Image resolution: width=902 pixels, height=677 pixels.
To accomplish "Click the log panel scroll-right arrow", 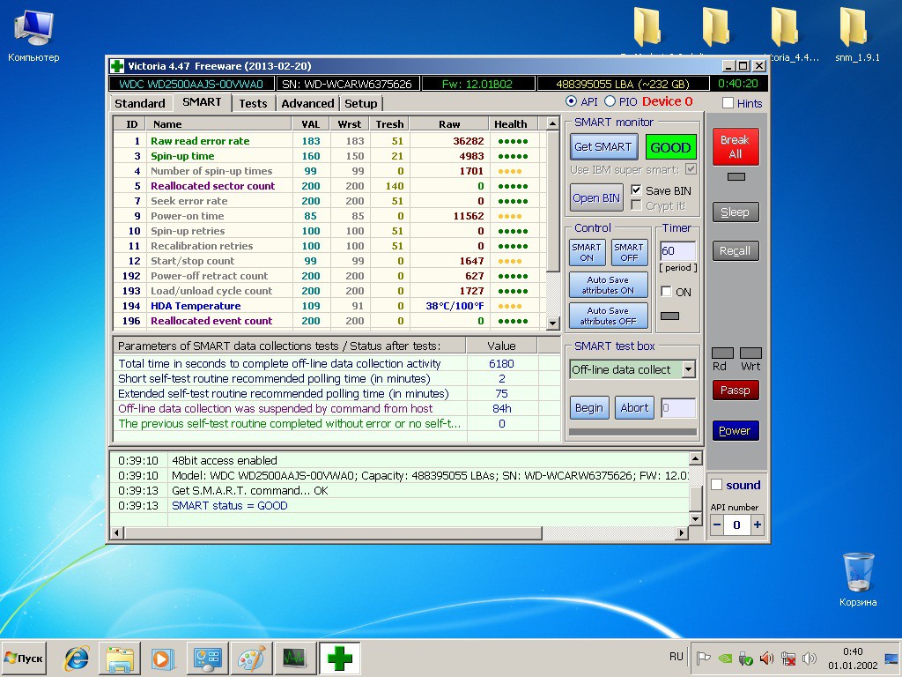I will click(x=682, y=533).
